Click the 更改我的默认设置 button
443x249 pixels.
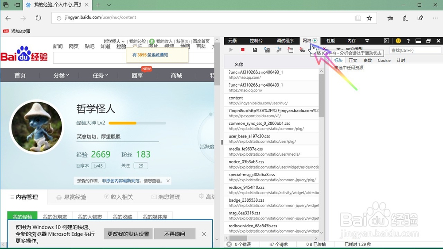tap(128, 234)
